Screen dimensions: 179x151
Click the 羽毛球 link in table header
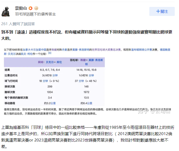click(x=74, y=60)
